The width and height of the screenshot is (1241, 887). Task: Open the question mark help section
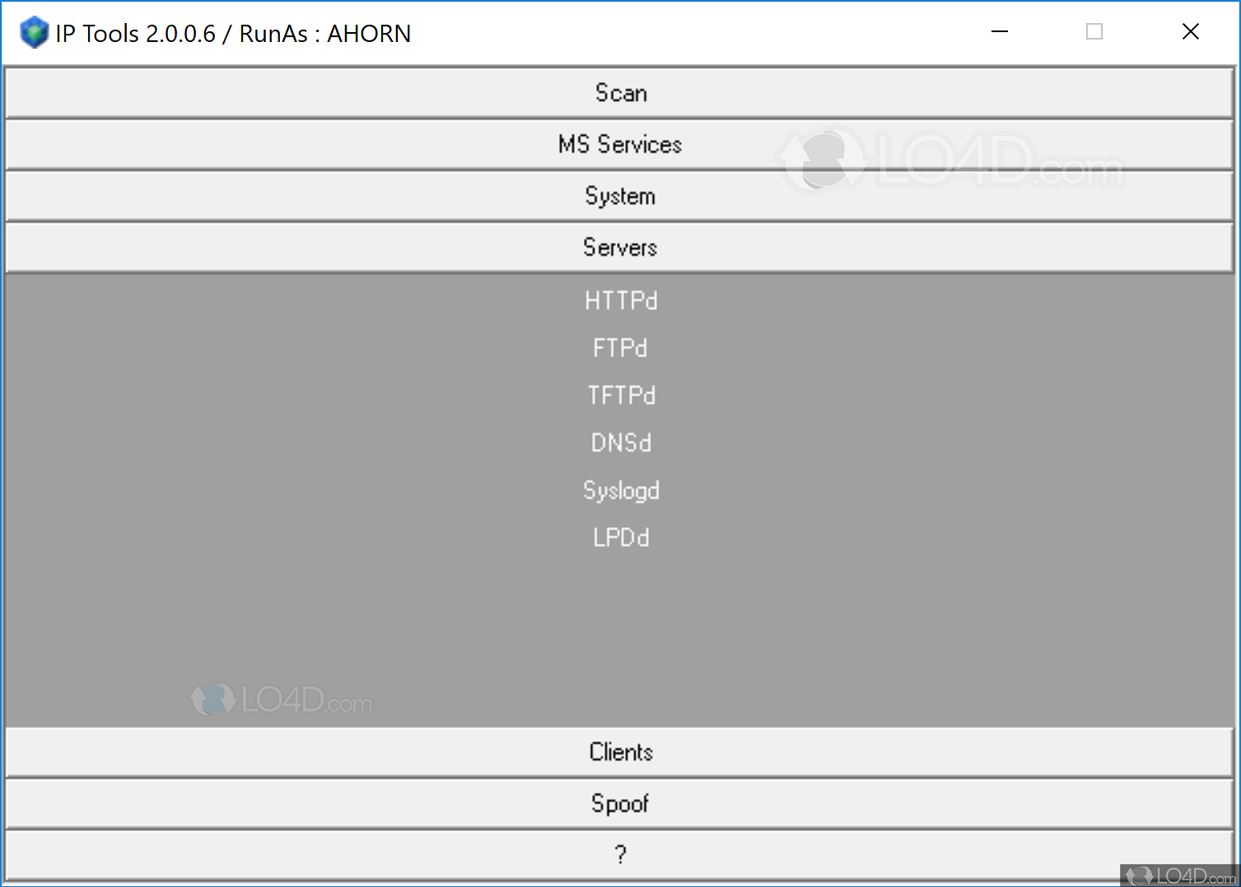point(619,855)
